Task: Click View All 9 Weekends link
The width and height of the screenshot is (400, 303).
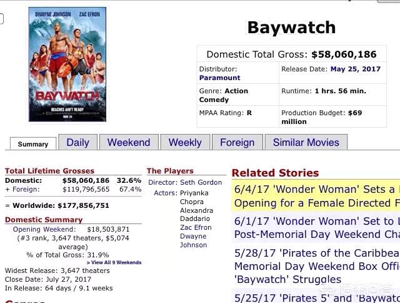Action: [114, 262]
